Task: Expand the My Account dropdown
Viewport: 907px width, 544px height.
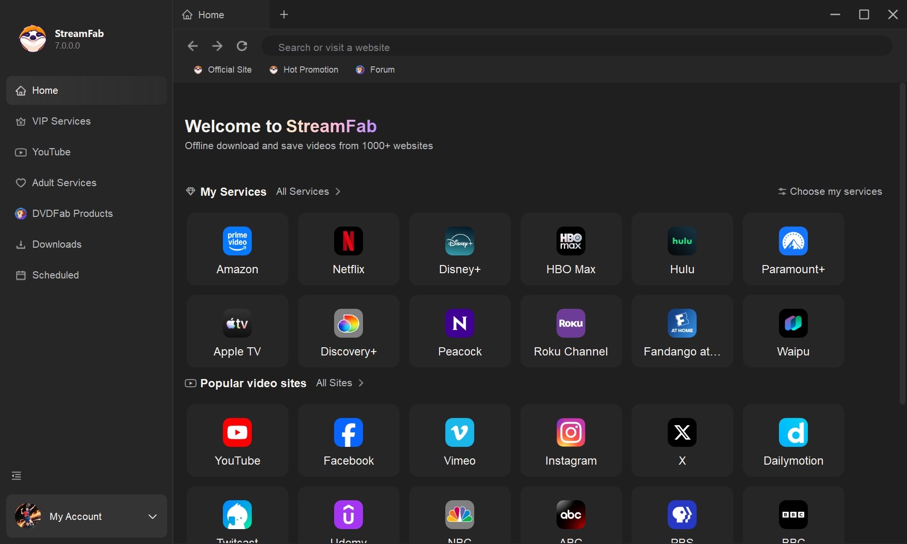Action: click(x=153, y=517)
